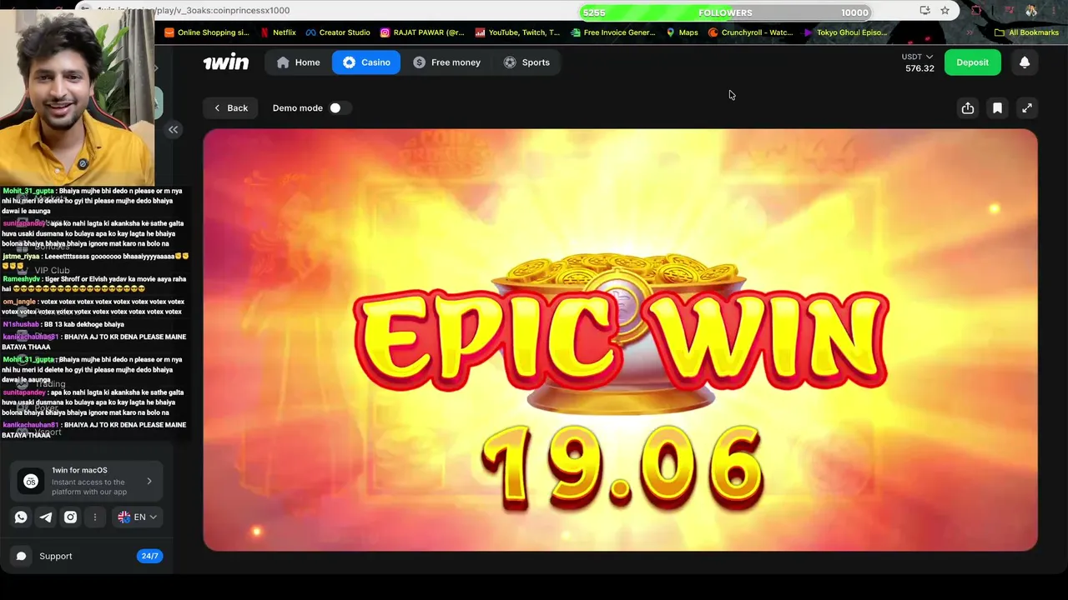Open the Crunchyroll bookmark
This screenshot has width=1068, height=600.
[x=751, y=32]
